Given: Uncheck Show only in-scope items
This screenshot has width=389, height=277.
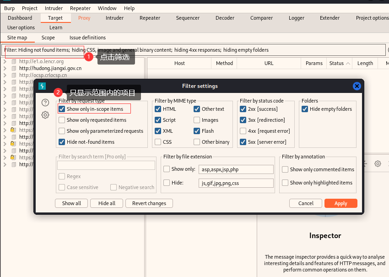Looking at the screenshot, I should click(x=62, y=109).
